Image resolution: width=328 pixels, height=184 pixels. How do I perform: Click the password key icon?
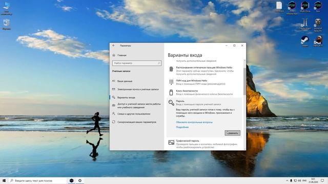tap(171, 102)
